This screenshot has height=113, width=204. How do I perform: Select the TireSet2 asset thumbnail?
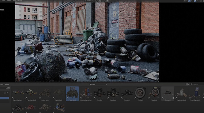pyautogui.click(x=127, y=94)
